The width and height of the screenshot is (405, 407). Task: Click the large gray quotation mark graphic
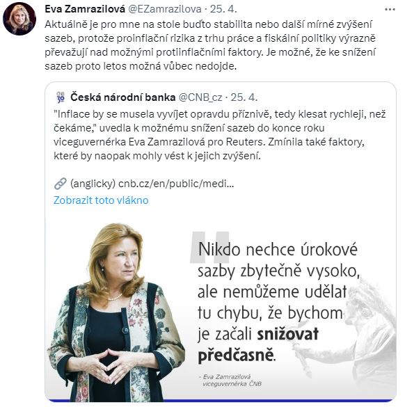pos(209,248)
